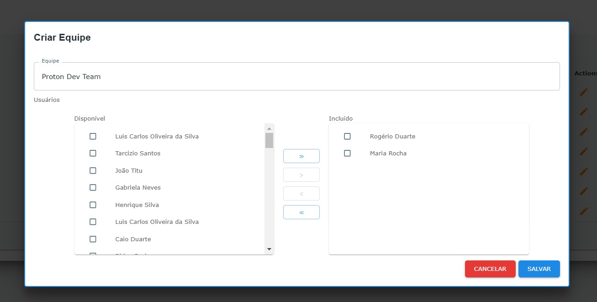Click the name Tarcizio Santos
The width and height of the screenshot is (597, 302).
point(138,154)
